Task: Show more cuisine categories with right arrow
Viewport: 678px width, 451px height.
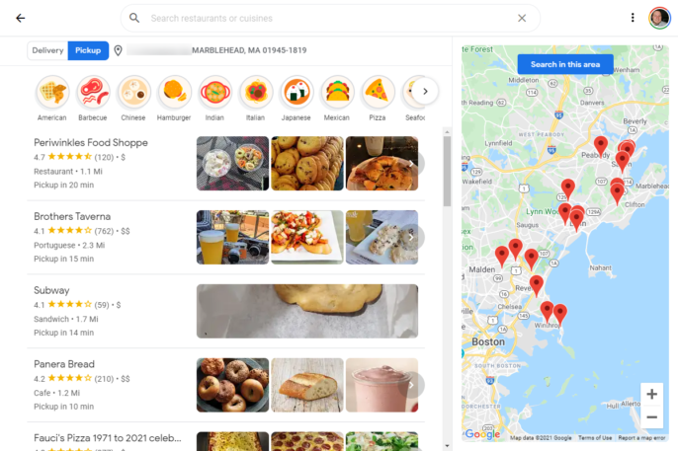Action: point(425,92)
